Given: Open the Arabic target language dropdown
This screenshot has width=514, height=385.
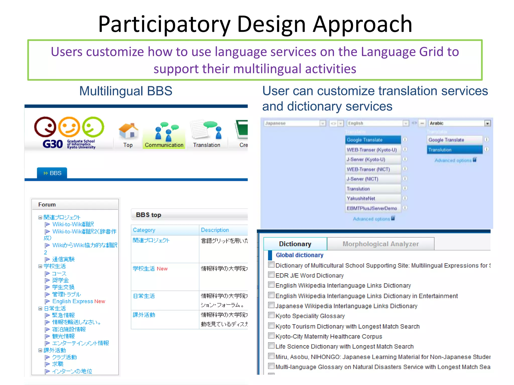Looking at the screenshot, I should [487, 123].
